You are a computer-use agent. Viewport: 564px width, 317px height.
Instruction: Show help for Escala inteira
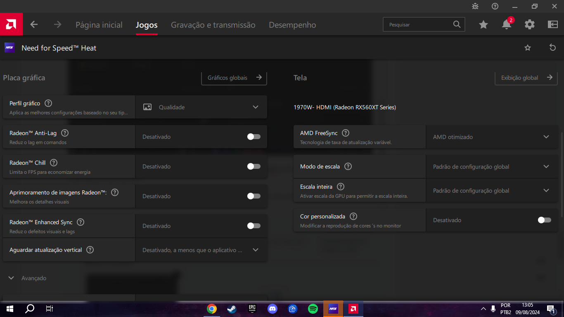[x=341, y=187]
